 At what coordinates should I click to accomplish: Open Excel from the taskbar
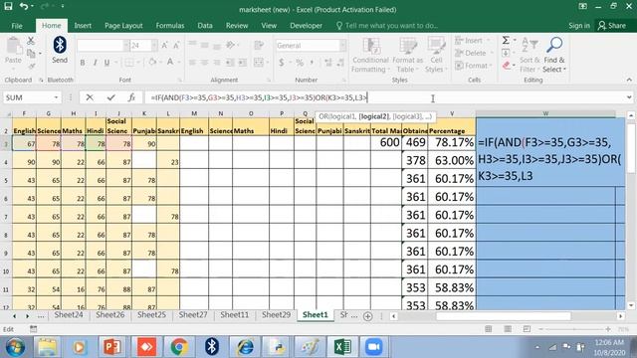(342, 347)
